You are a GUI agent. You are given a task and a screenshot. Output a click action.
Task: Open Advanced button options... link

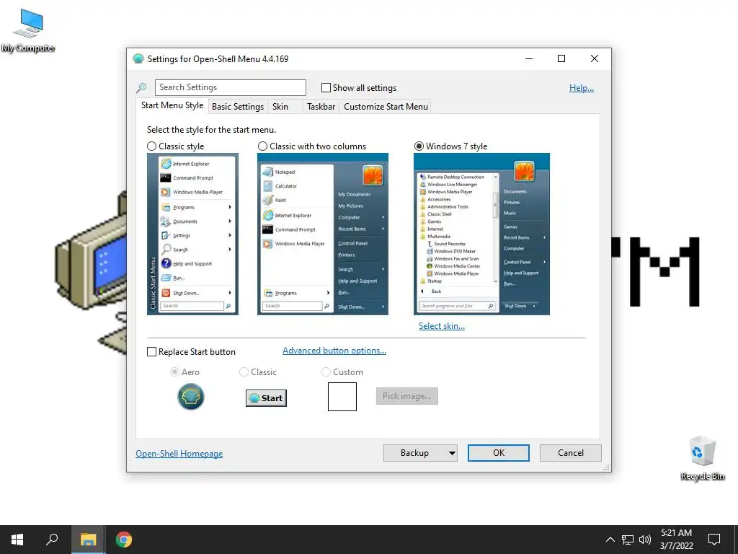[334, 351]
